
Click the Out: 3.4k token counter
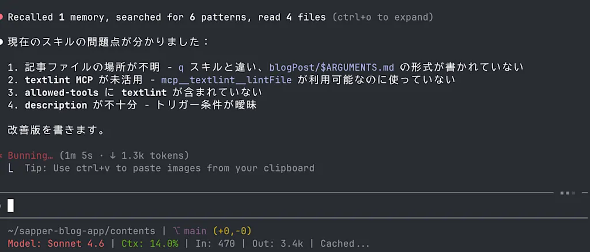click(278, 244)
